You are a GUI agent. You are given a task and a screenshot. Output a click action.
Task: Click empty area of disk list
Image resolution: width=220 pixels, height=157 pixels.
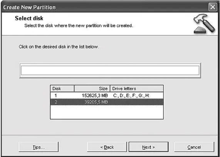coord(107,112)
